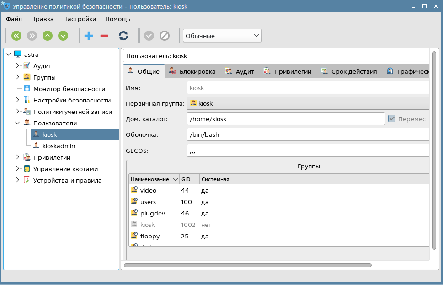Select Монитор безопасности in tree
Screen dimensions: 443x285
pos(69,89)
